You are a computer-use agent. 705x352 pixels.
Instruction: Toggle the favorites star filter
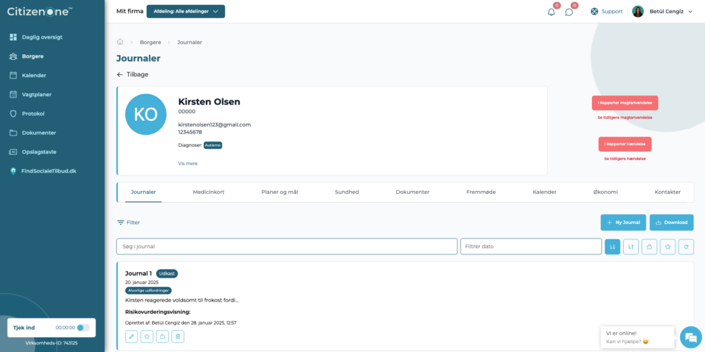tap(668, 247)
